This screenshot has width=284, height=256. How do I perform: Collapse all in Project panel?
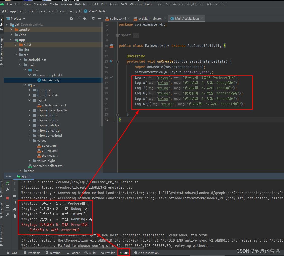[x=84, y=18]
